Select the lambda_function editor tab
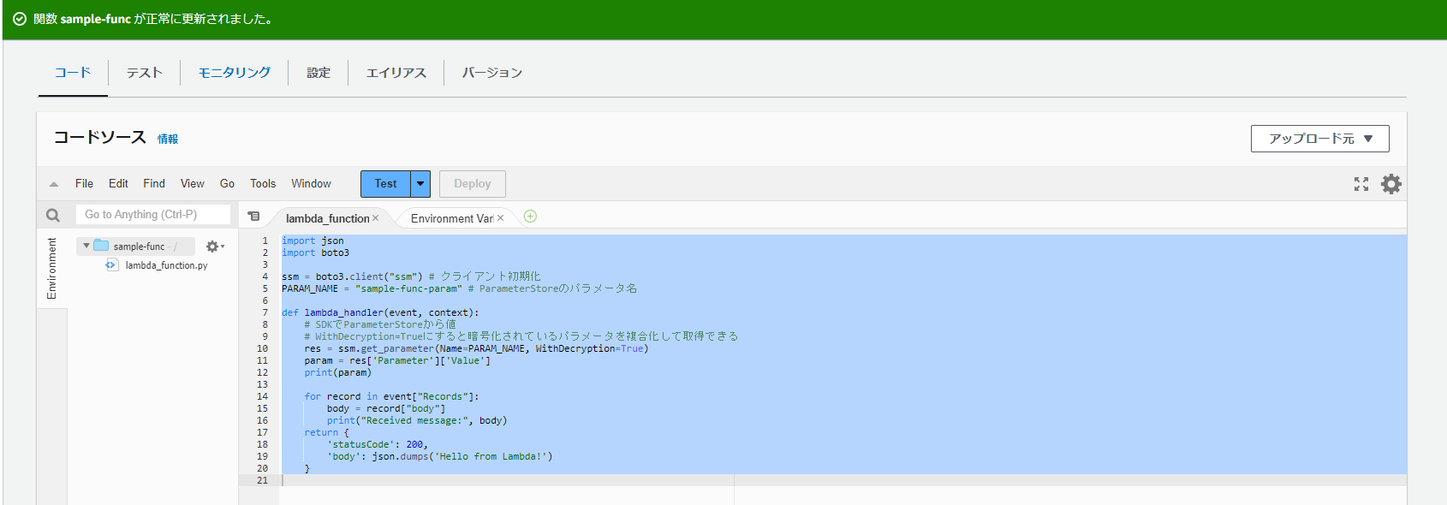 point(328,218)
